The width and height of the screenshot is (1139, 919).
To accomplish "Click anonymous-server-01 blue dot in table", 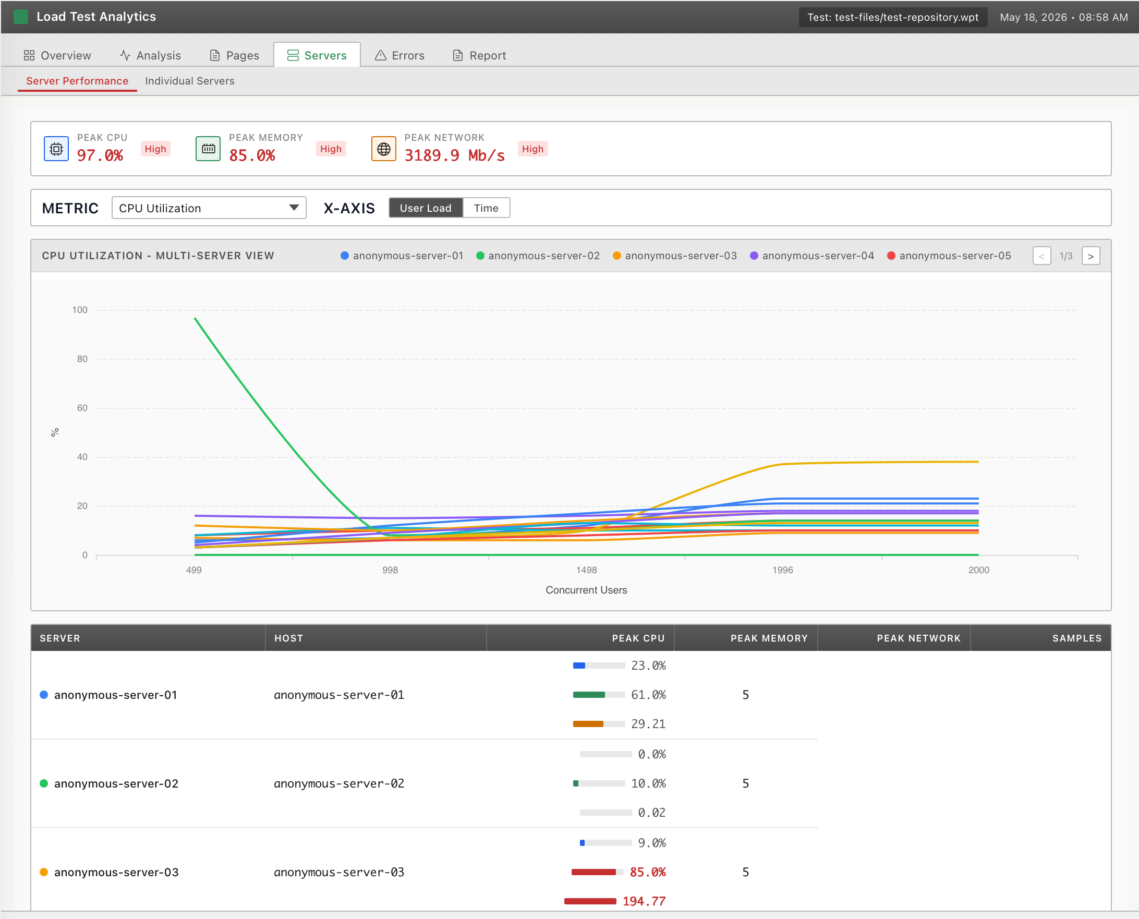I will point(44,695).
